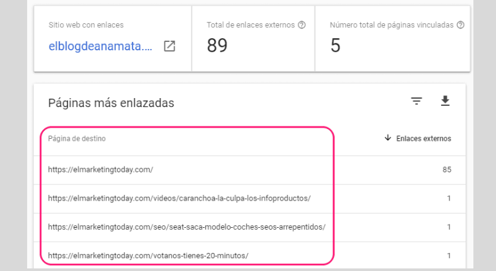The image size is (496, 271).
Task: Click the Página de destino column header
Action: pos(77,139)
